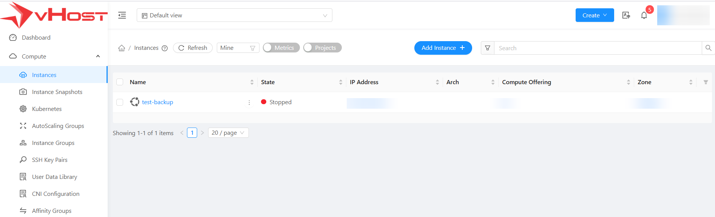Toggle the Metrics switch
This screenshot has height=217, width=715.
tap(281, 48)
